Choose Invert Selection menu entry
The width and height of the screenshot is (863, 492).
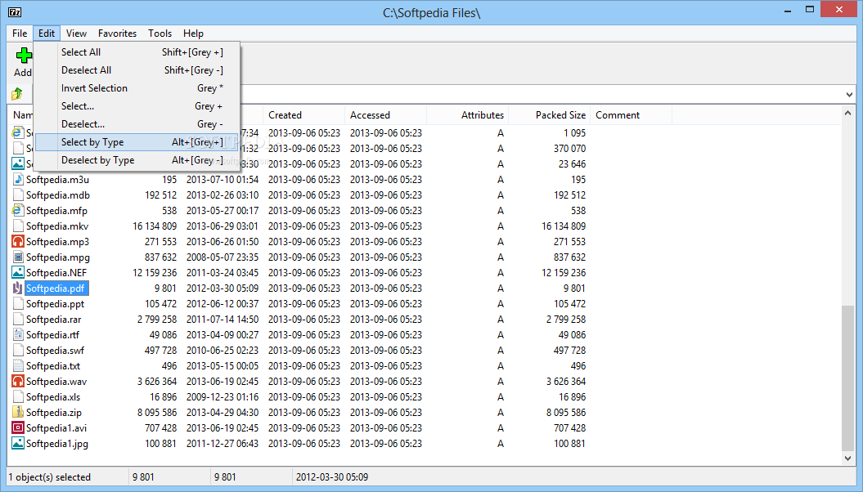click(x=137, y=88)
